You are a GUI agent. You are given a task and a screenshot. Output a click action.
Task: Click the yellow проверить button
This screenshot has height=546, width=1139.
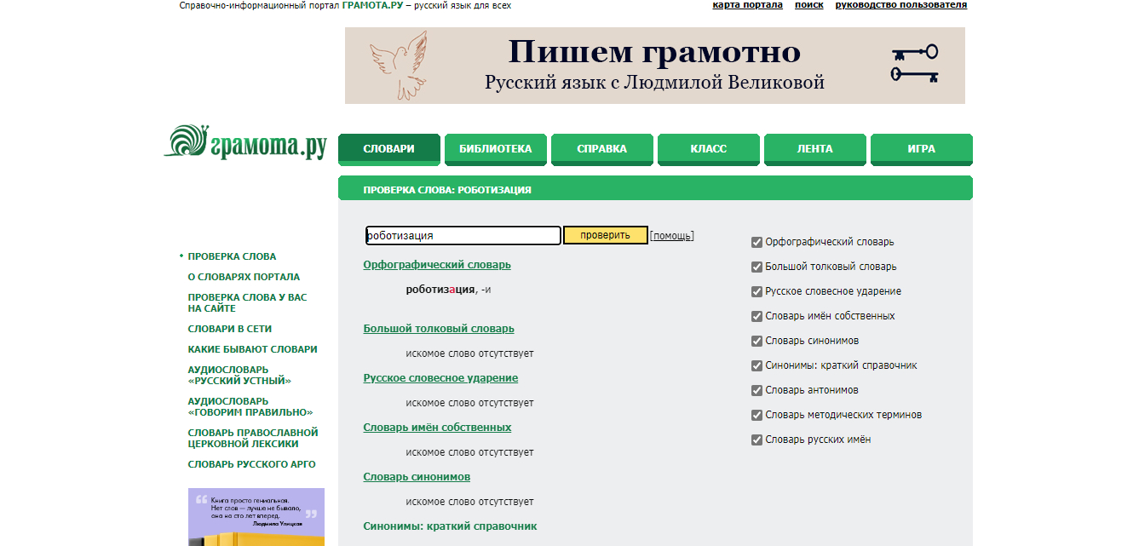[605, 236]
